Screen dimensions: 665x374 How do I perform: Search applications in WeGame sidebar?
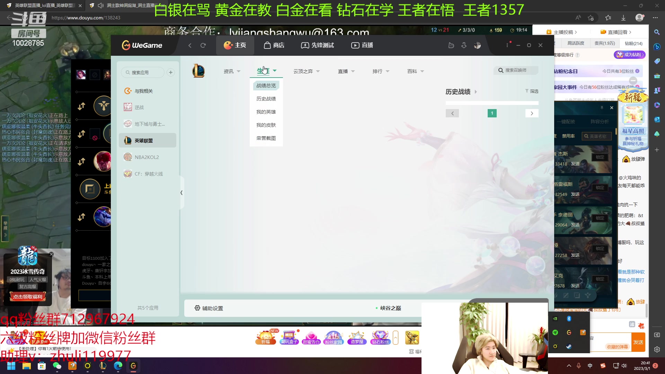tap(143, 72)
